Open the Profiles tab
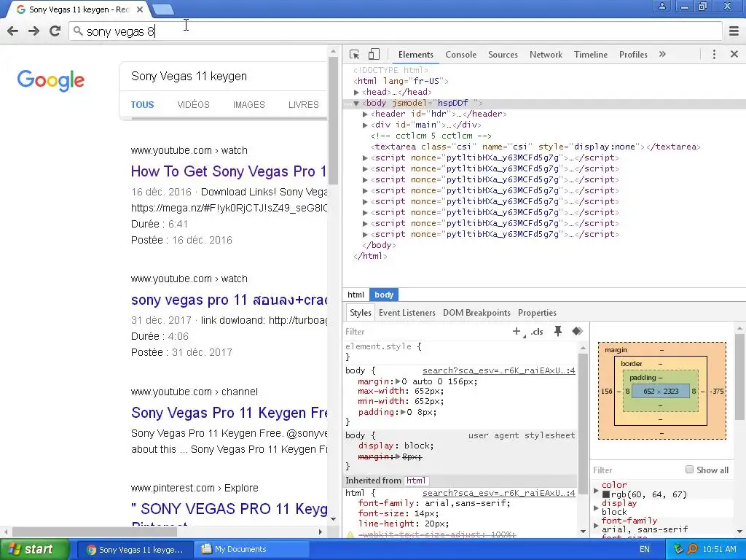746x560 pixels. (633, 54)
